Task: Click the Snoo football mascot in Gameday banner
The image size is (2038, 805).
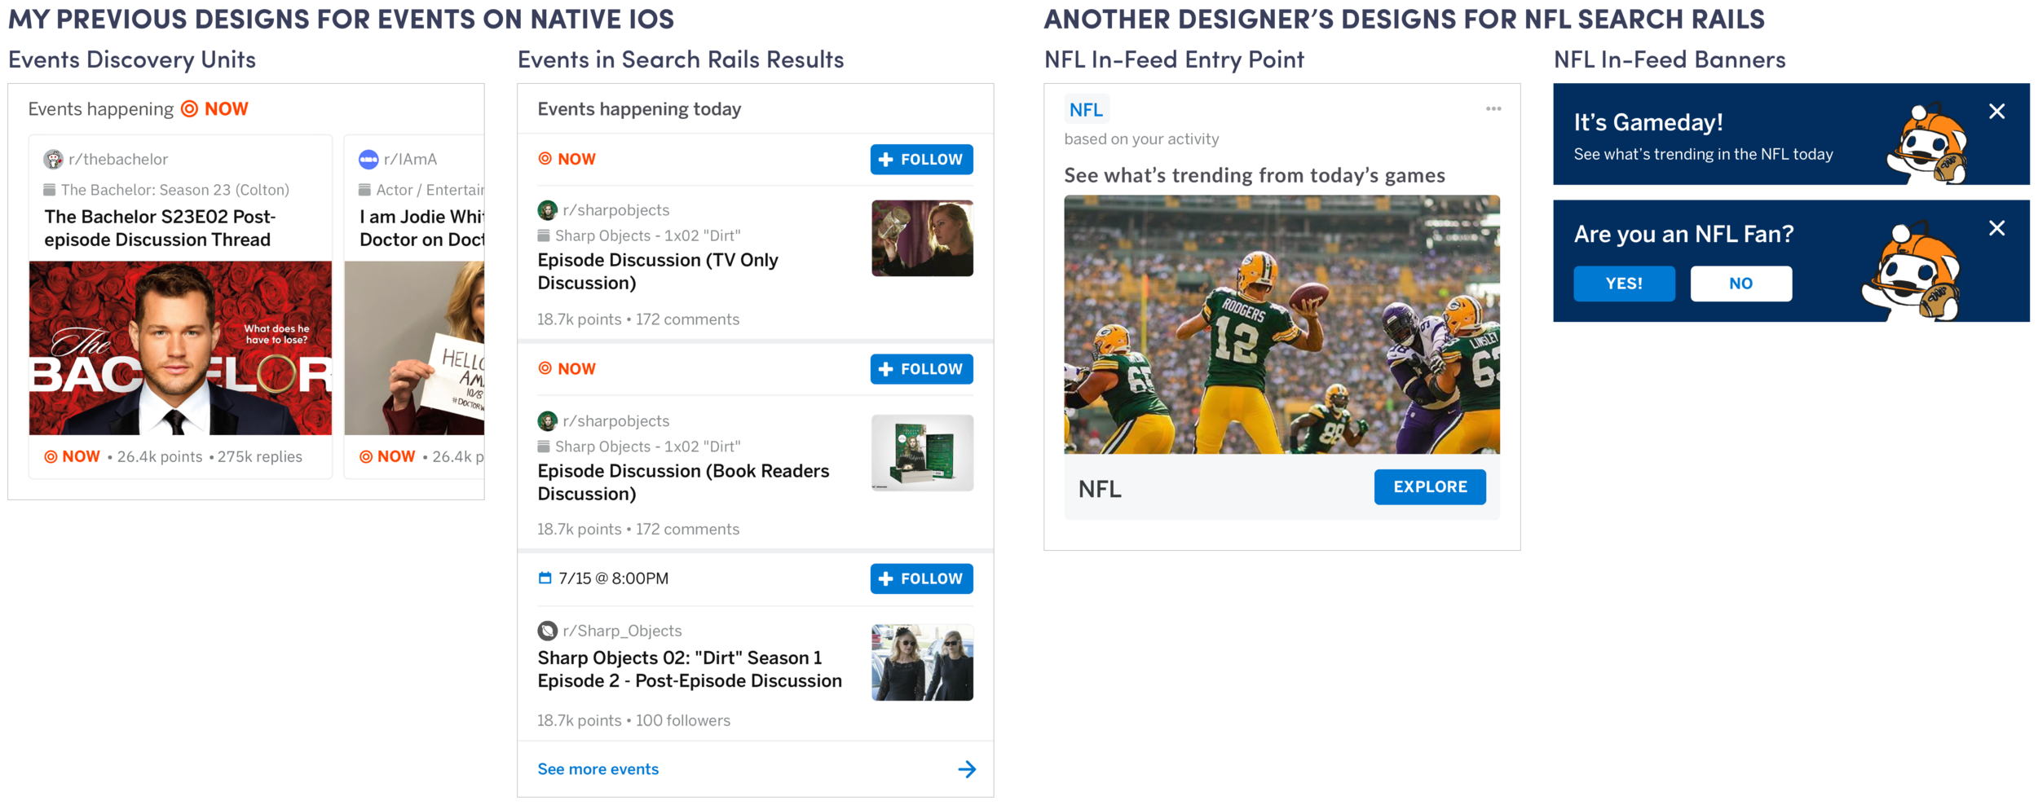Action: [1928, 143]
